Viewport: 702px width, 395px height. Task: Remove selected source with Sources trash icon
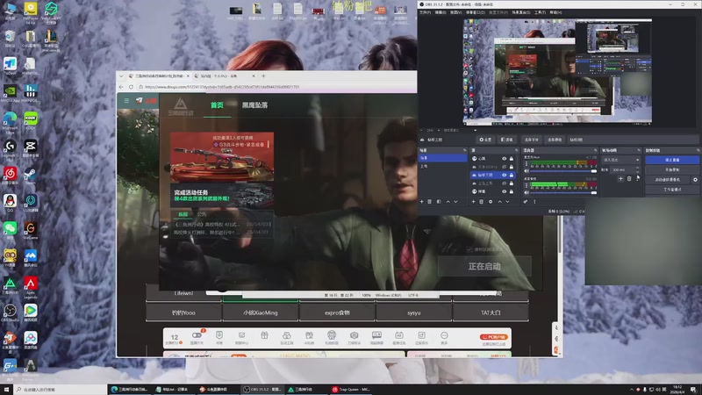point(482,202)
